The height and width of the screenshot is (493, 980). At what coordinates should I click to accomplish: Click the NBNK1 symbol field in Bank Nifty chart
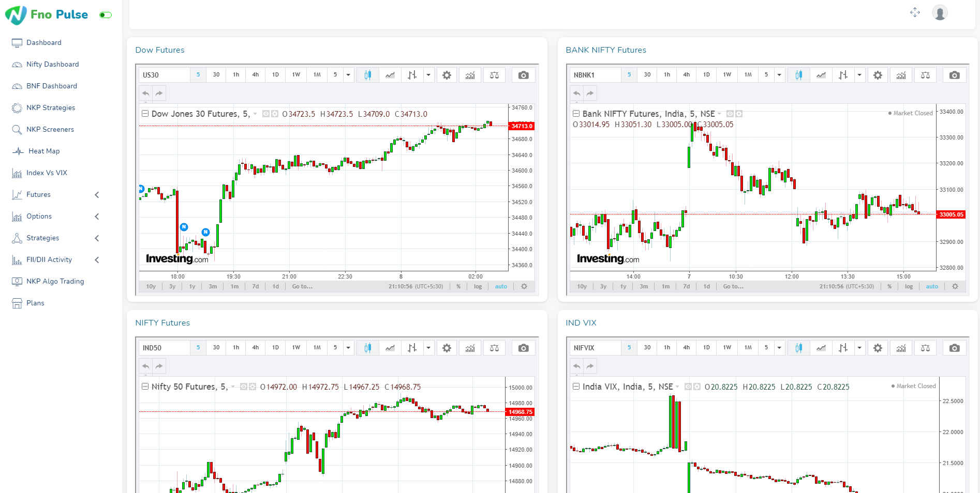point(595,75)
